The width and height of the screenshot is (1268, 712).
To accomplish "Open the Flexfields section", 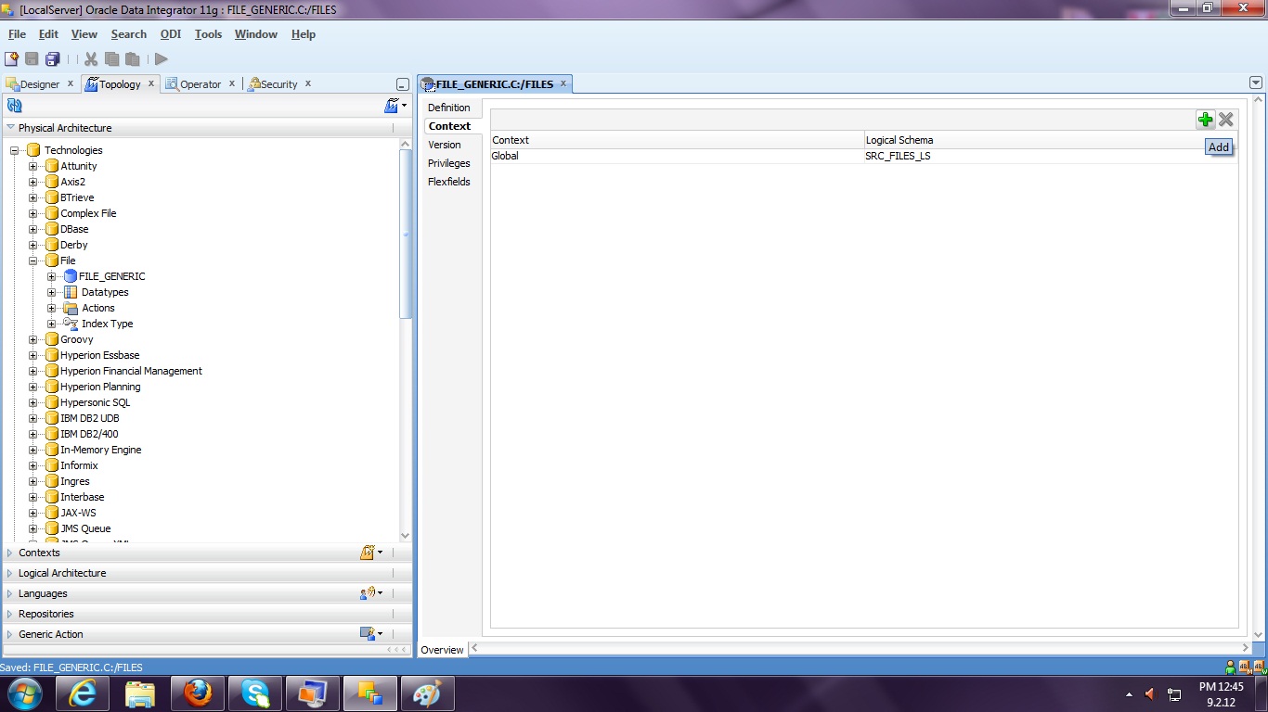I will (x=449, y=182).
